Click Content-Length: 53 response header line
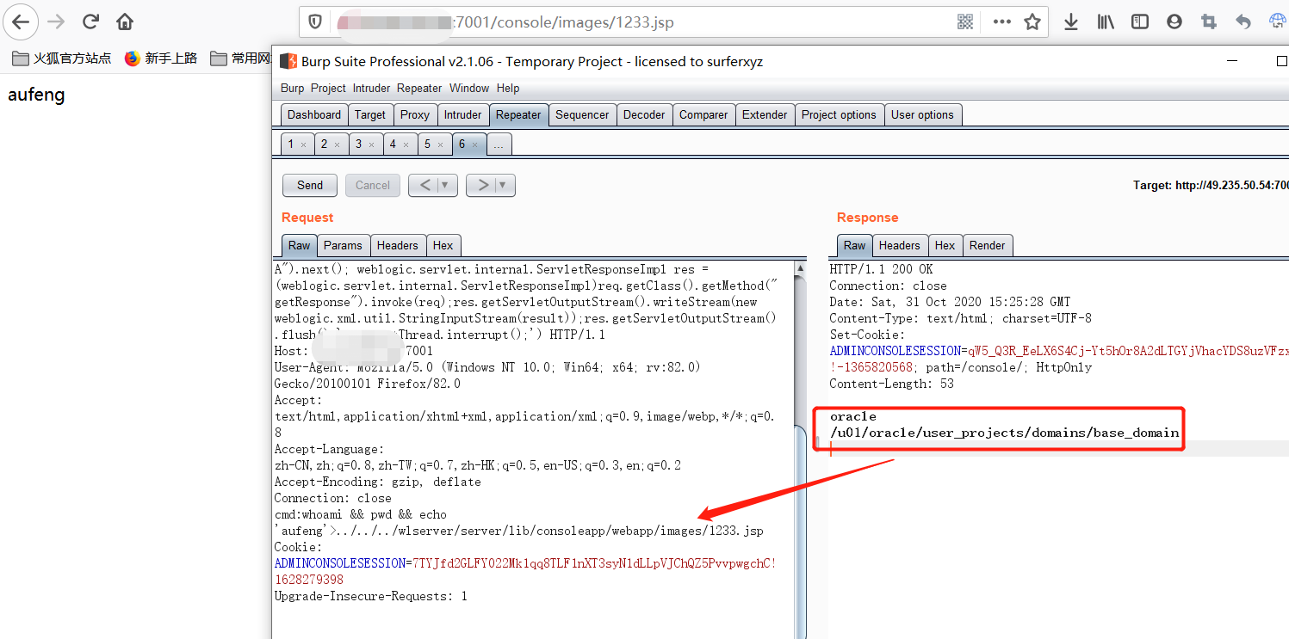The image size is (1289, 639). point(892,384)
